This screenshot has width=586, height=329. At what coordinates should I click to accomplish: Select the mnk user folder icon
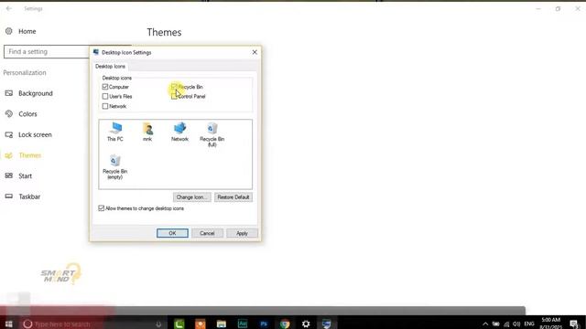point(147,132)
